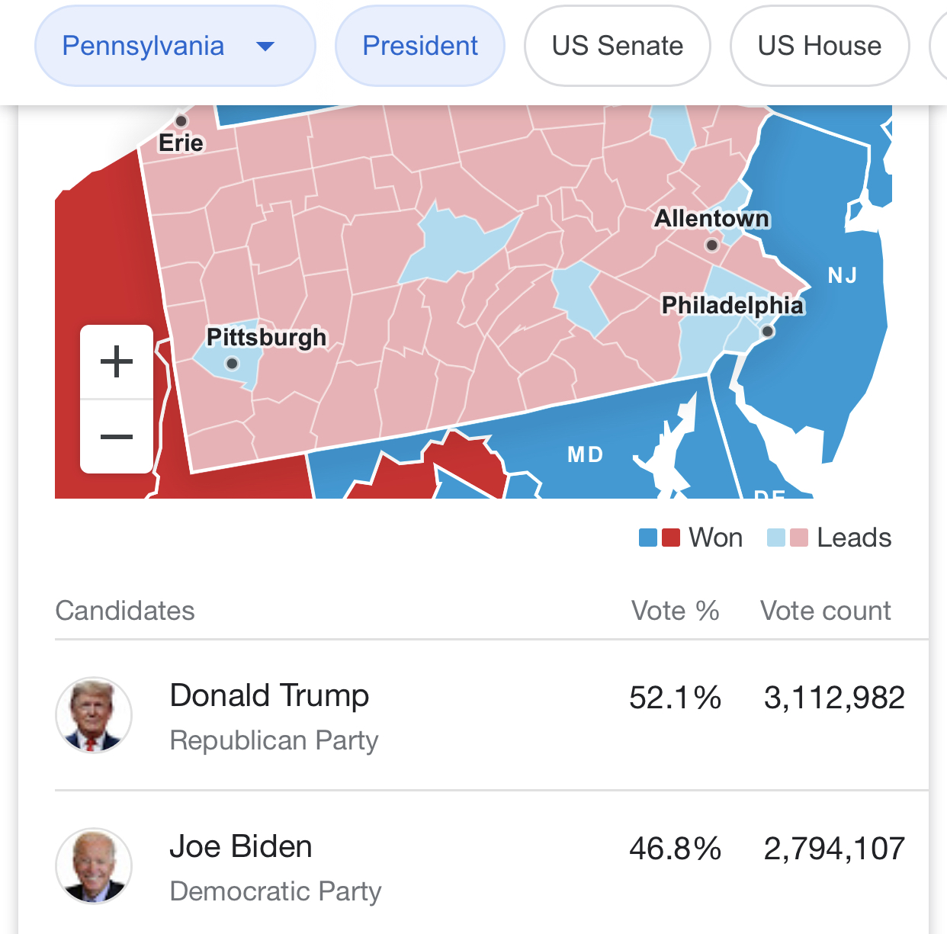Open the Donald Trump candidate link

(x=269, y=695)
